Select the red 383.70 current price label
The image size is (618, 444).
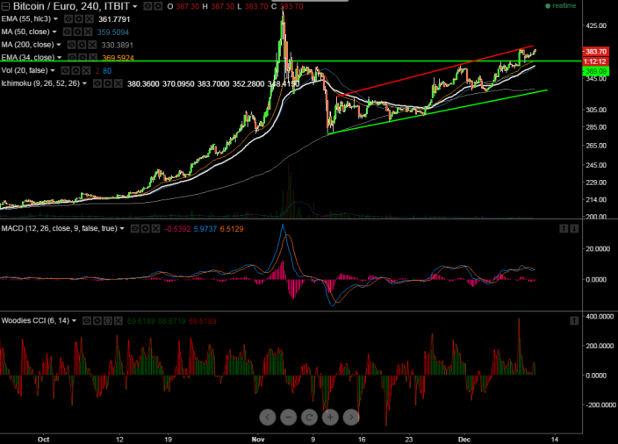[595, 51]
